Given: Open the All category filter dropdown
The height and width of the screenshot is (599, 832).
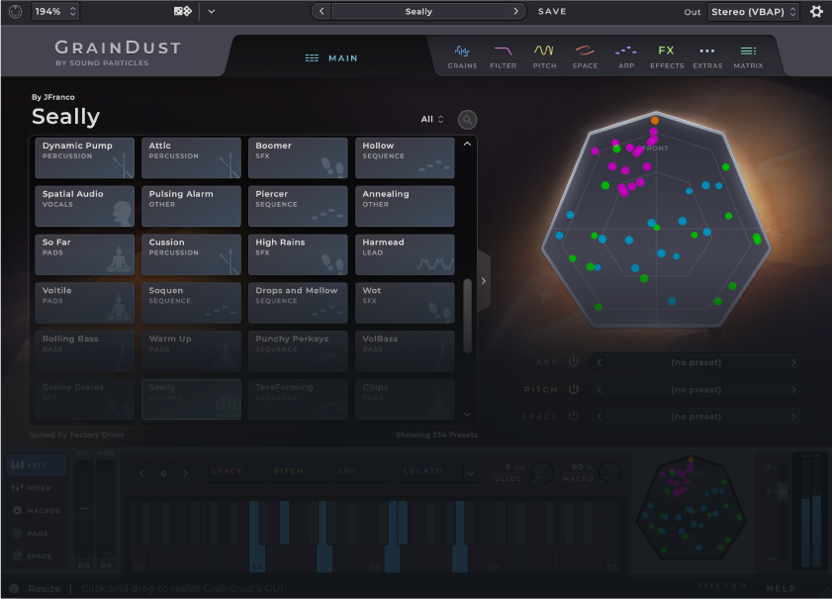Looking at the screenshot, I should tap(432, 120).
